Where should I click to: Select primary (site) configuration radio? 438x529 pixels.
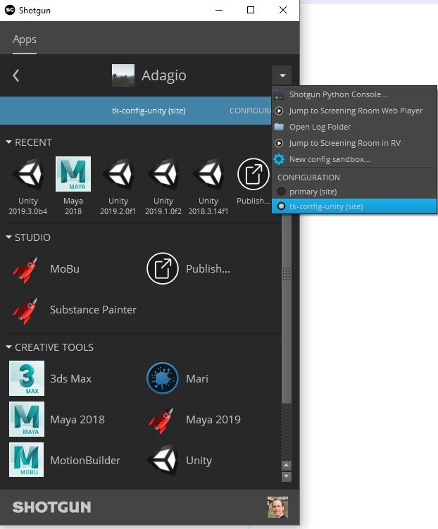(x=281, y=192)
